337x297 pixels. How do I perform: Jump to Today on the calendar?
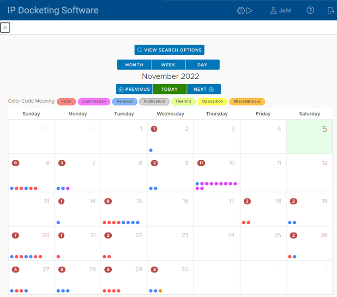click(x=169, y=89)
